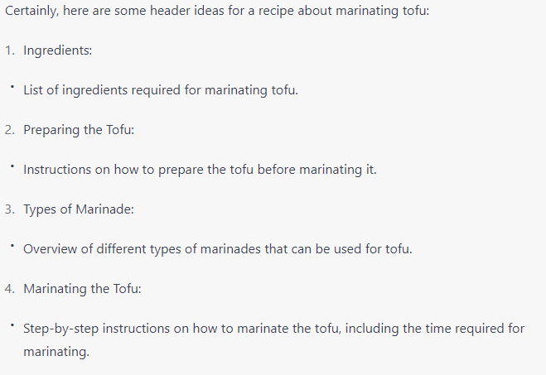Select the "Marinating the Tofu:" heading
Image resolution: width=546 pixels, height=375 pixels.
tap(82, 289)
